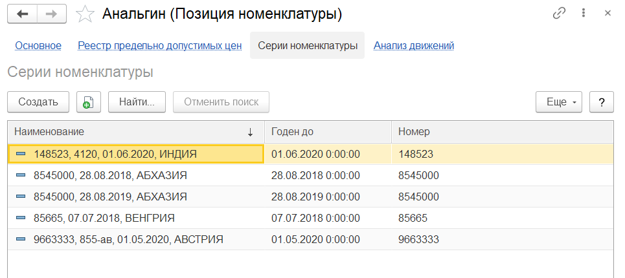Screen dimensions: 625x278
Task: Click row icon of series 148523 ИНДИЯ
Action: pyautogui.click(x=21, y=154)
